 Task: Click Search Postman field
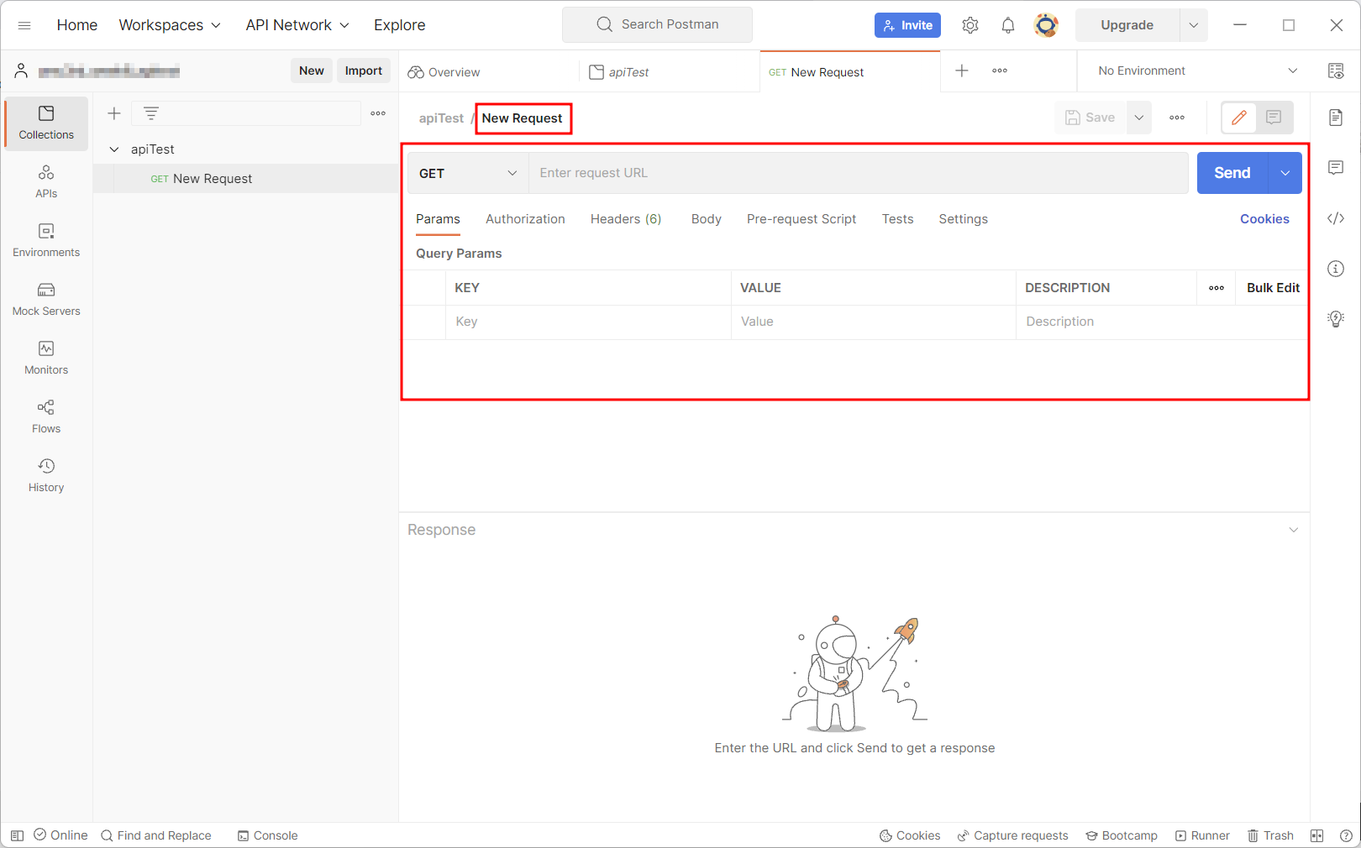(x=657, y=25)
